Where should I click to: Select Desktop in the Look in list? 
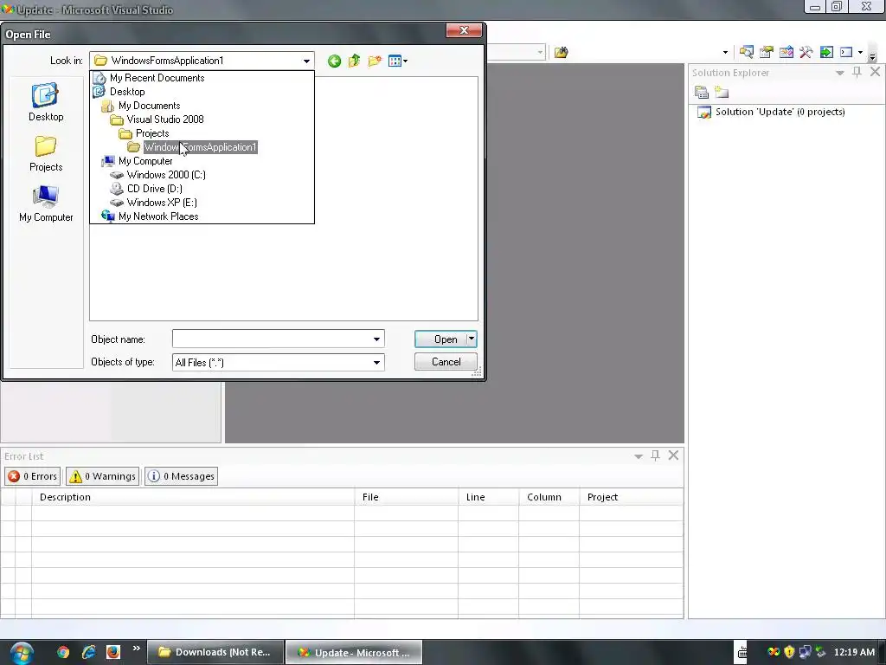click(x=127, y=92)
